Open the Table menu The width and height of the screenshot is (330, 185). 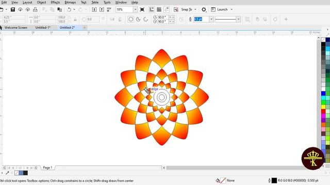[x=95, y=3]
